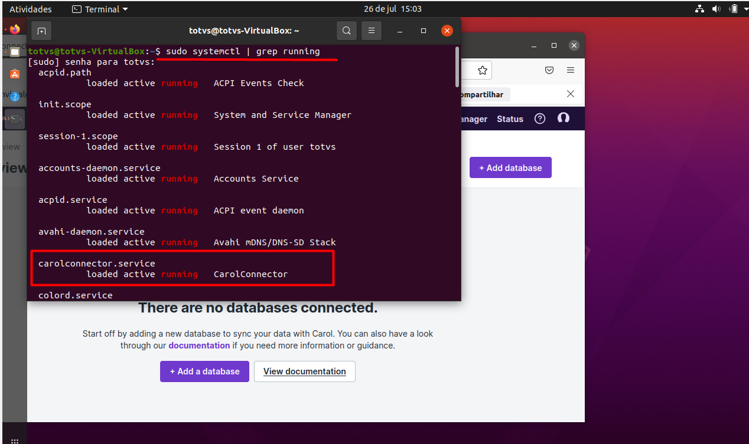Select avahi-daemon.service line in Terminal
The height and width of the screenshot is (444, 749).
(x=92, y=232)
